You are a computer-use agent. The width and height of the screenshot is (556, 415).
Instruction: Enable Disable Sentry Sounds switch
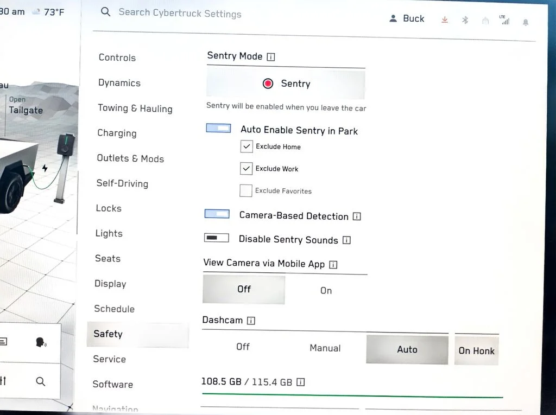[216, 238]
